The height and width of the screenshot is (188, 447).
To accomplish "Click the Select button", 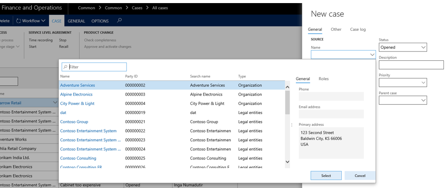I will [326, 176].
